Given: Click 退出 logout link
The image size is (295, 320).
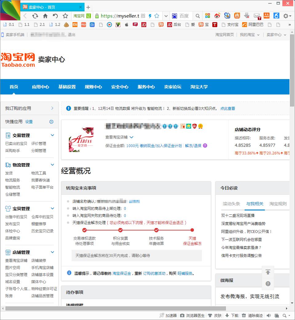Looking at the screenshot, I should (x=71, y=35).
